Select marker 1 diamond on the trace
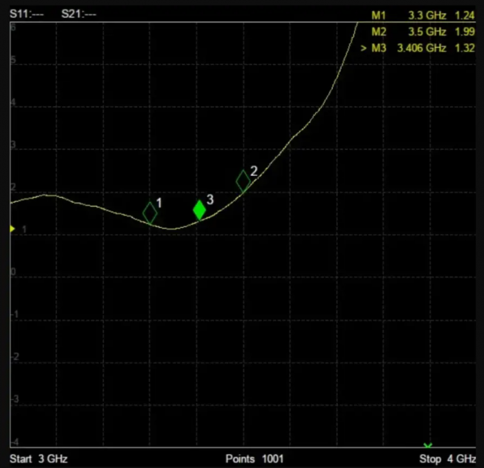This screenshot has height=468, width=484. coord(150,213)
